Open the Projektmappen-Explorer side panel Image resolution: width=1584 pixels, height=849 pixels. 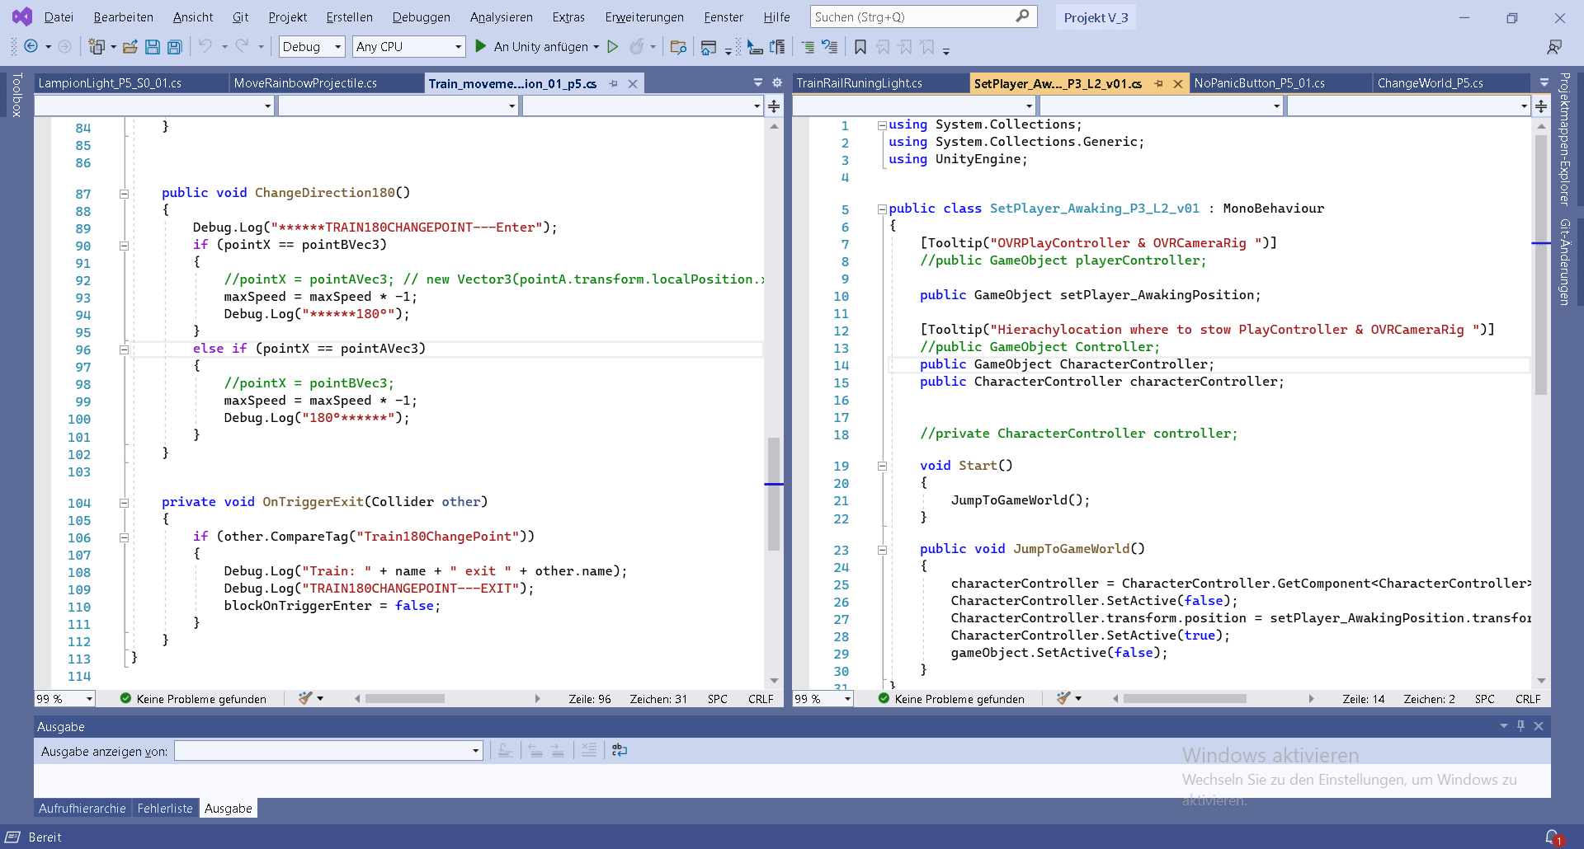pyautogui.click(x=1564, y=139)
